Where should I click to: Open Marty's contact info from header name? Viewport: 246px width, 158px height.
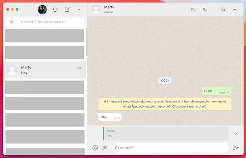point(109,7)
